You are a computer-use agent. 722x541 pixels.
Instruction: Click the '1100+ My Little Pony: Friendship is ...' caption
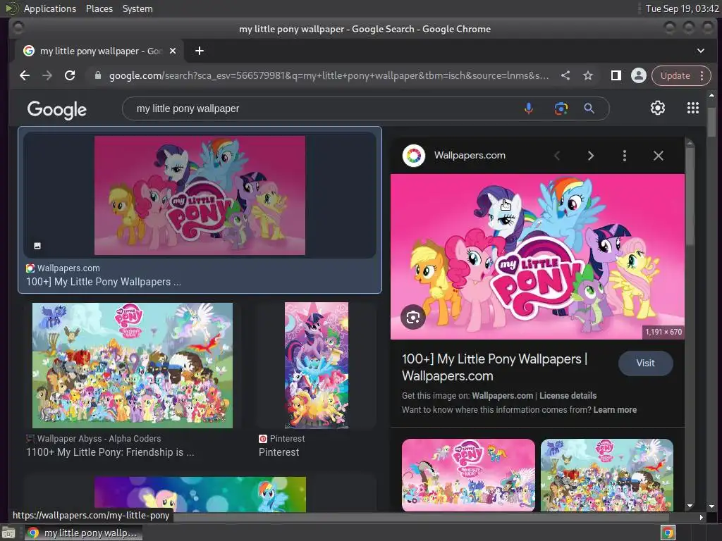(x=110, y=452)
